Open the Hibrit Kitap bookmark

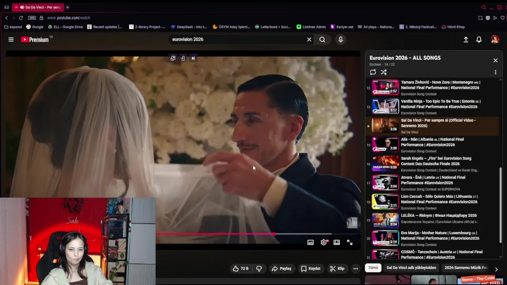(453, 27)
